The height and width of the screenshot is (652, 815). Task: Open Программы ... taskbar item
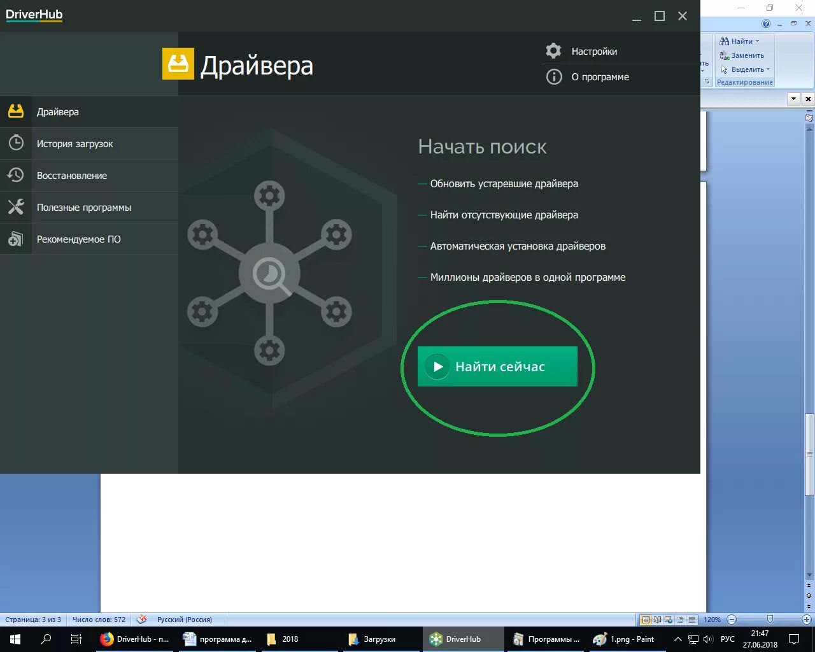(x=546, y=639)
